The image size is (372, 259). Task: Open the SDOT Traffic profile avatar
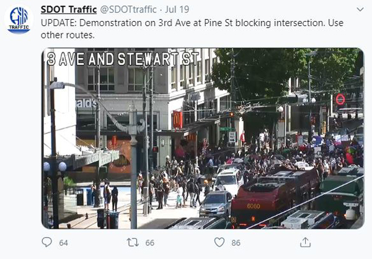(x=19, y=20)
